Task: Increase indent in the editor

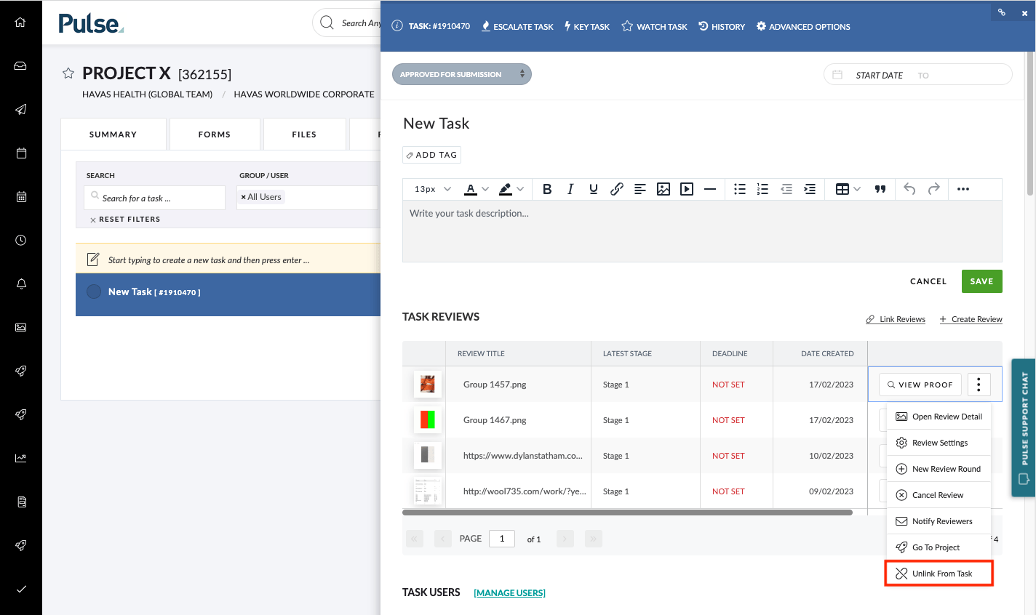Action: point(810,189)
